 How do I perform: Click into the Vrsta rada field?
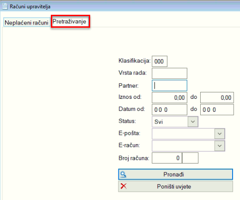coord(169,73)
